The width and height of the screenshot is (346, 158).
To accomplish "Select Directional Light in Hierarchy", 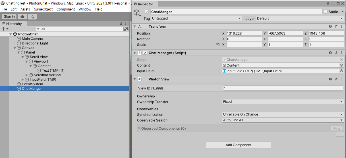I will tap(35, 43).
